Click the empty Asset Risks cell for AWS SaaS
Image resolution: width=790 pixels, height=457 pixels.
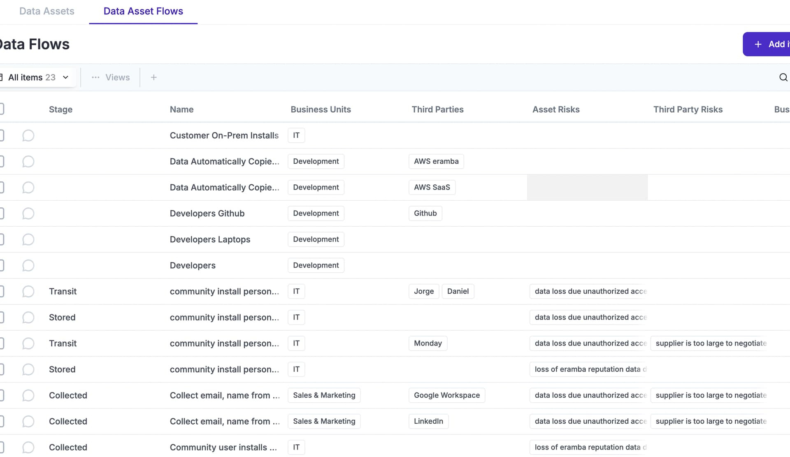pyautogui.click(x=587, y=187)
